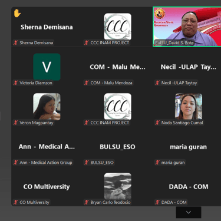The height and width of the screenshot is (221, 221).
Task: Click the small 'Sherna Demisana' name label
Action: (37, 42)
